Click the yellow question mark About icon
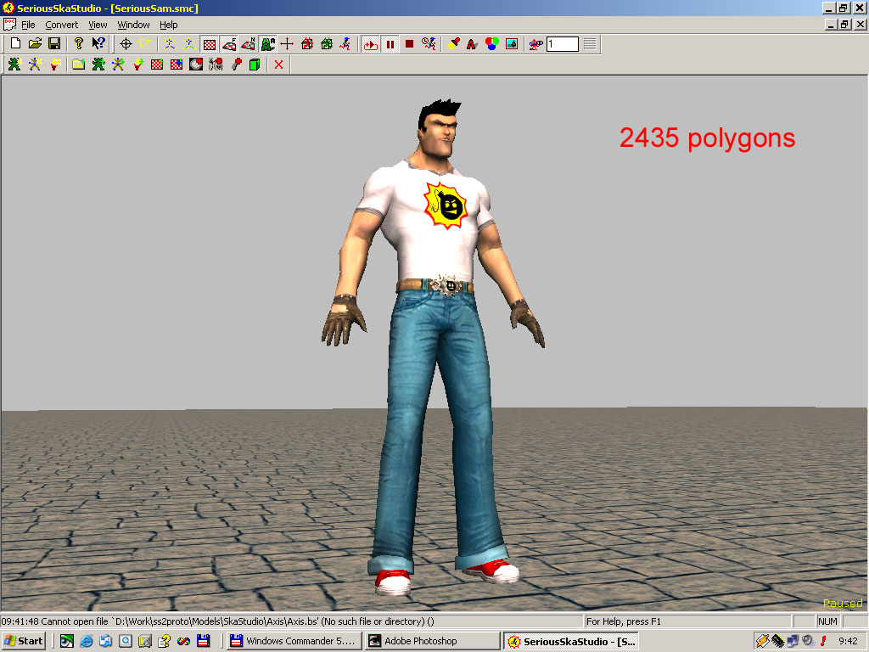The height and width of the screenshot is (652, 869). click(x=79, y=44)
